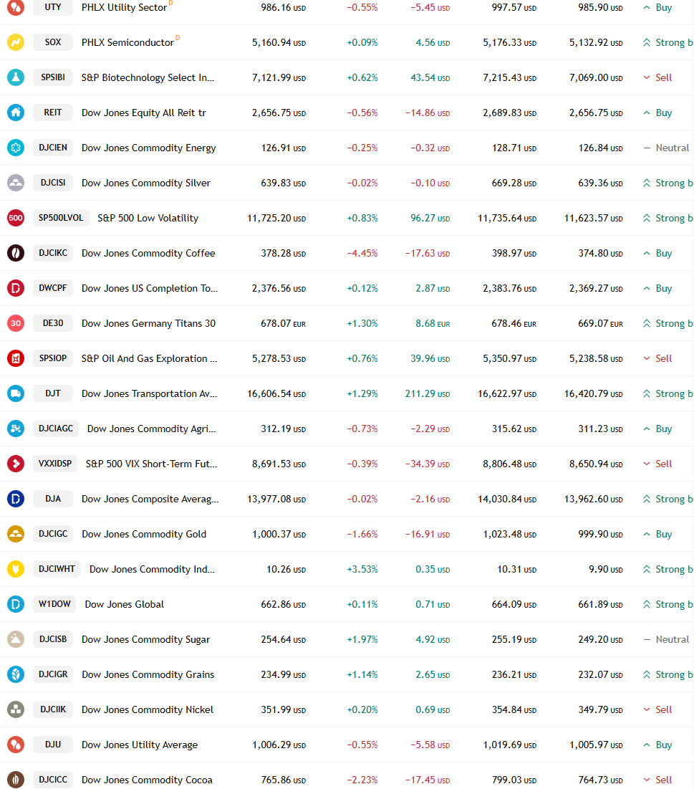This screenshot has width=694, height=789.
Task: Open S&P 500 Low Volatility link
Action: pyautogui.click(x=148, y=218)
